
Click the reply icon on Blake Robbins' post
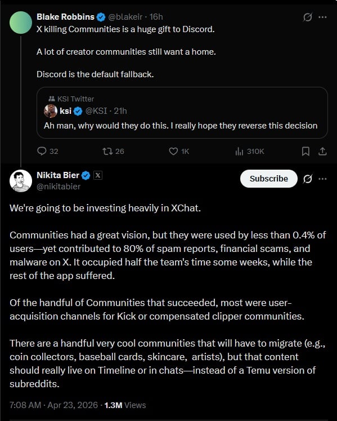42,151
